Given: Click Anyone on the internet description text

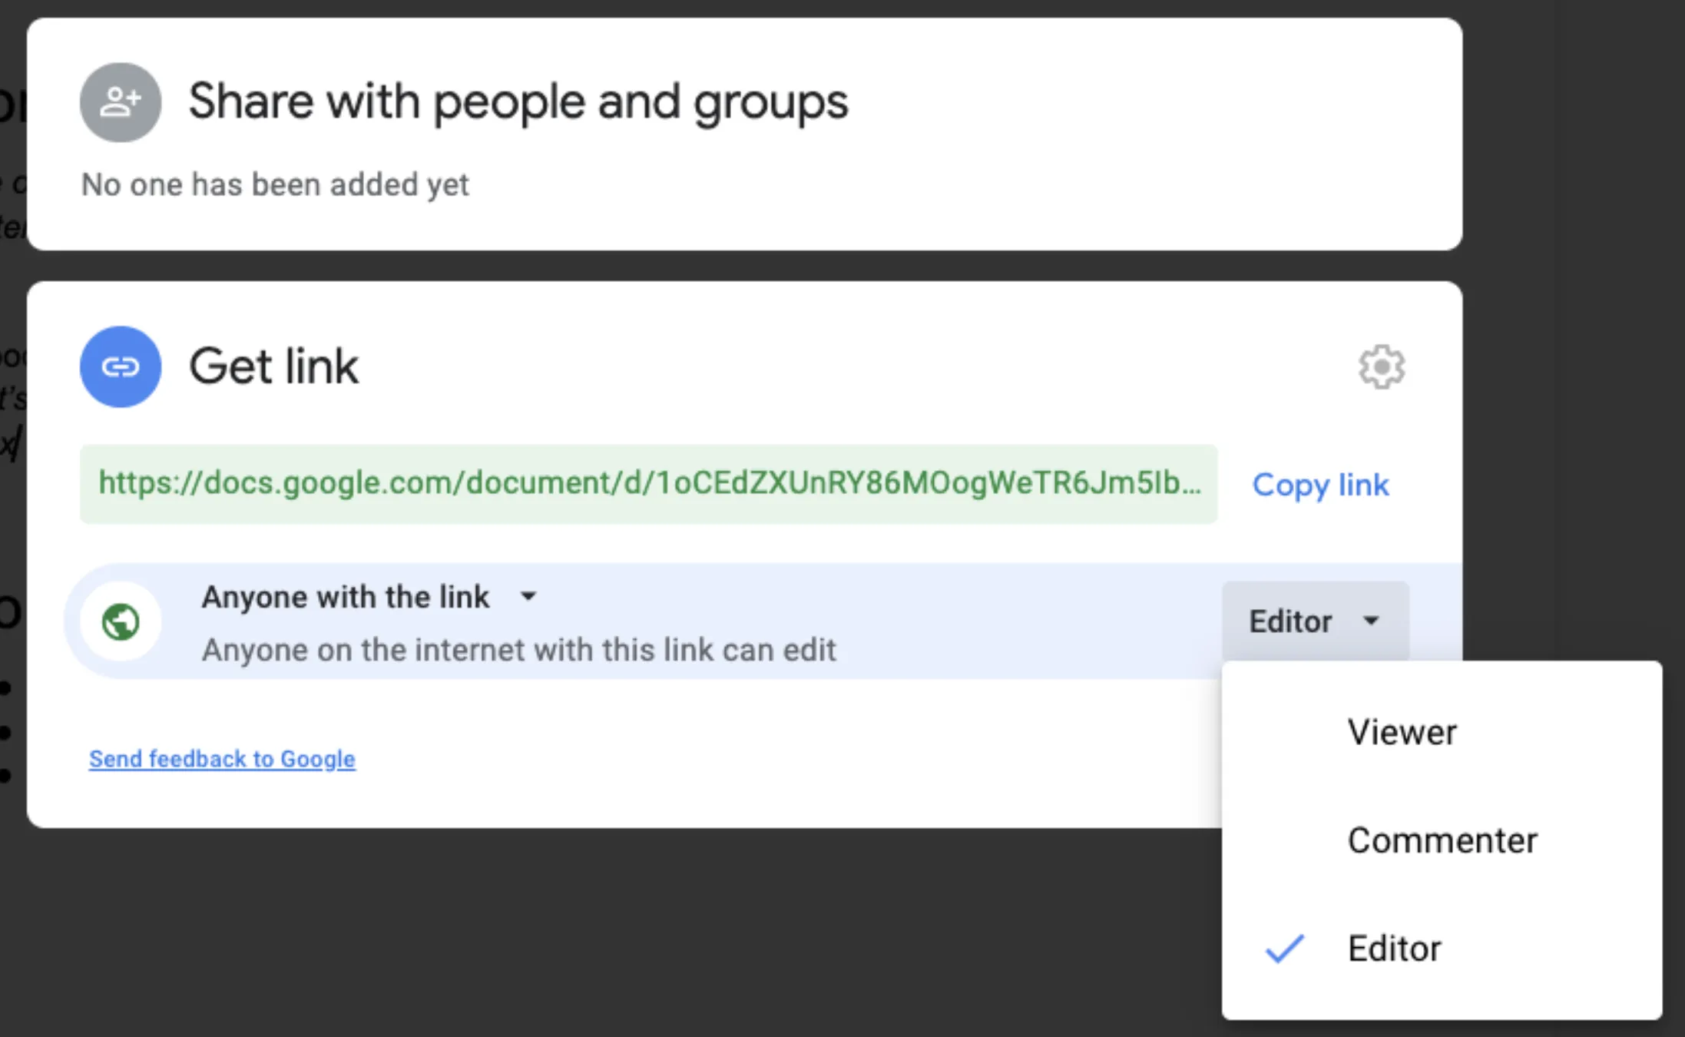Looking at the screenshot, I should [x=518, y=650].
